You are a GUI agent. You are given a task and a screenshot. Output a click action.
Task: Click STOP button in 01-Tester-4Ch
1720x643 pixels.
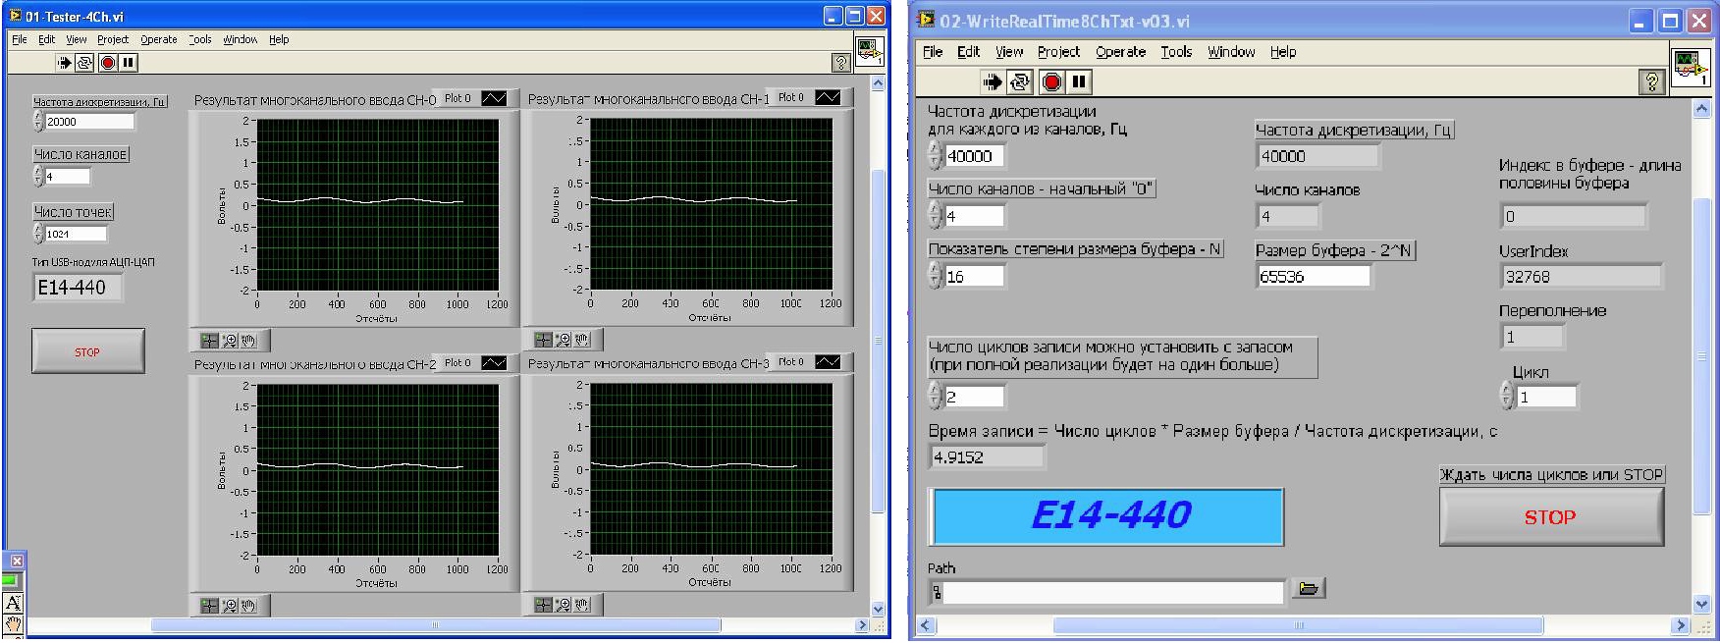pos(87,351)
